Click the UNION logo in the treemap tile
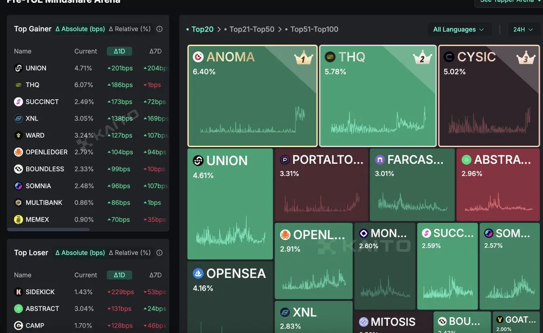Screen dimensions: 543x333 point(198,161)
